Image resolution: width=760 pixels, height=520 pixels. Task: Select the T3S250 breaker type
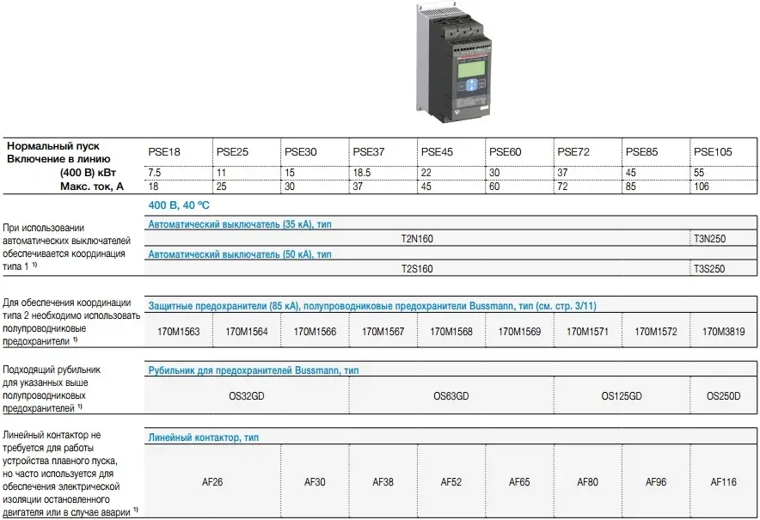(709, 268)
